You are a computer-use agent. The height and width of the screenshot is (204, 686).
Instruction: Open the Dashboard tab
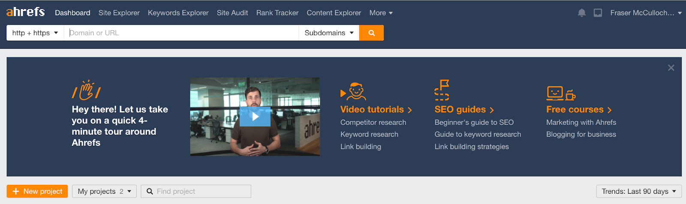pyautogui.click(x=72, y=13)
